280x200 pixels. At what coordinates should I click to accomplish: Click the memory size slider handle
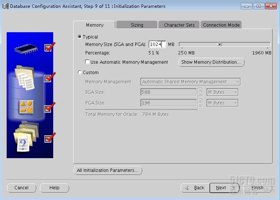pyautogui.click(x=220, y=44)
